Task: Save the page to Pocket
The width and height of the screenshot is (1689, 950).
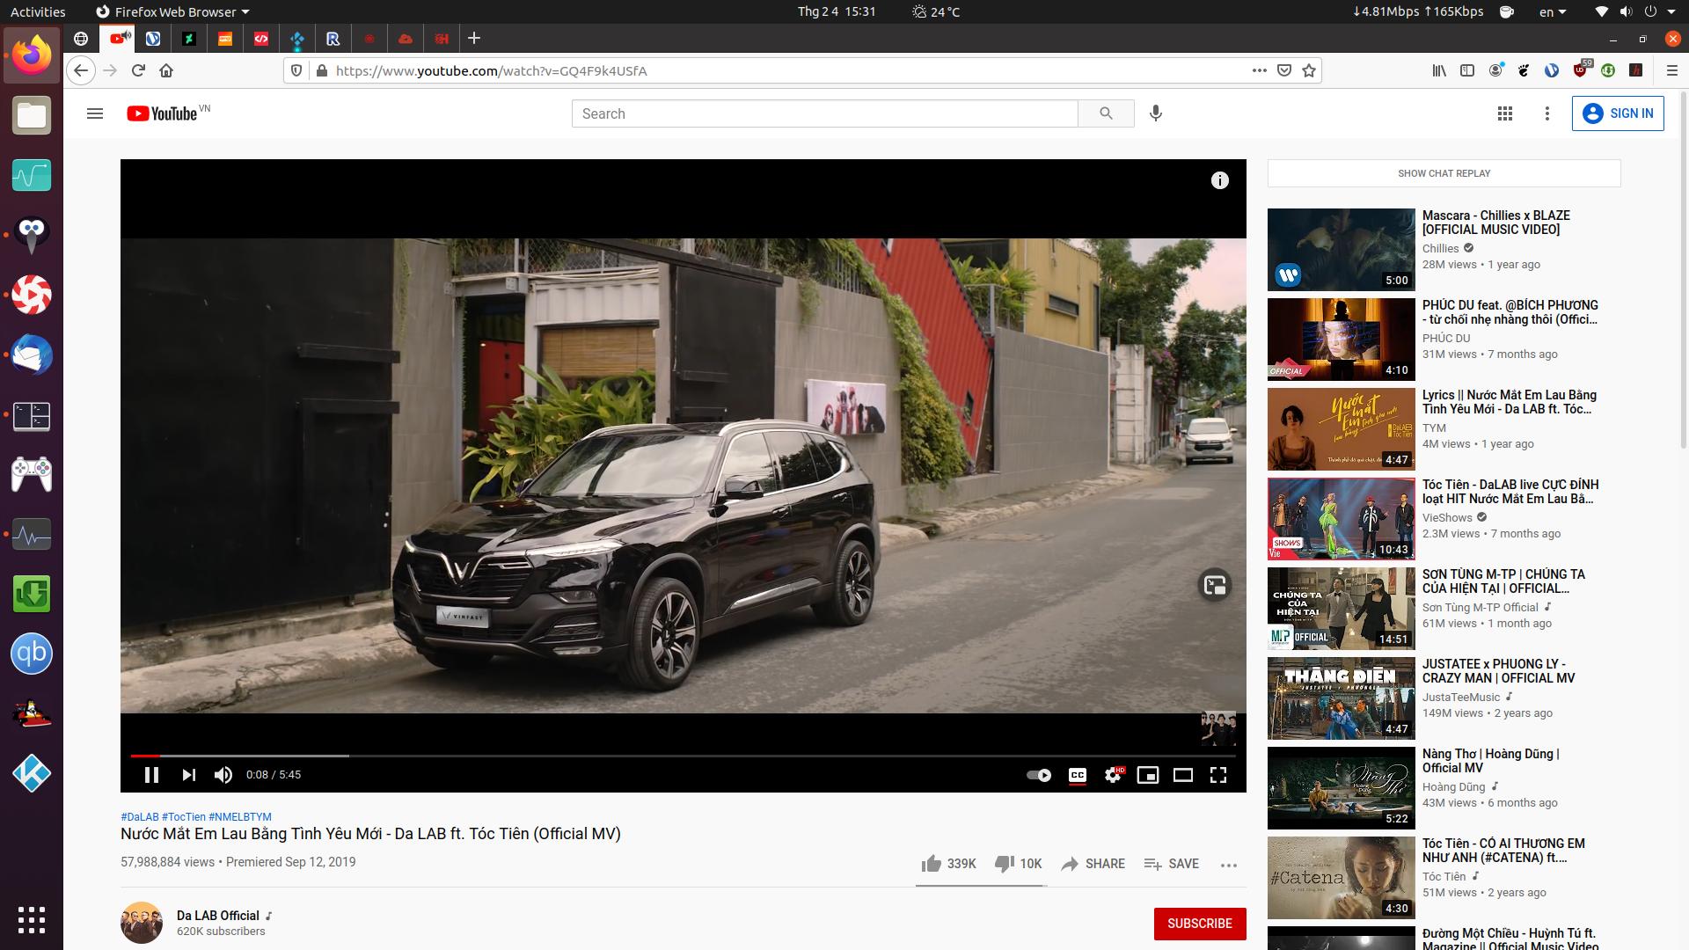Action: (x=1284, y=70)
